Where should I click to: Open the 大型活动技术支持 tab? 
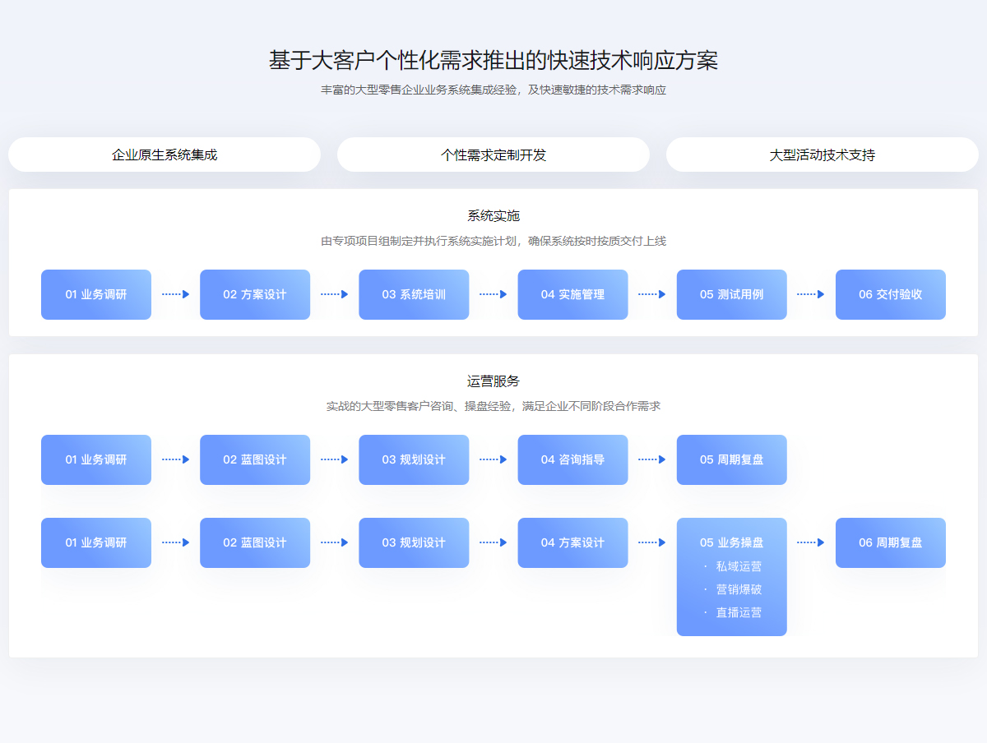822,155
